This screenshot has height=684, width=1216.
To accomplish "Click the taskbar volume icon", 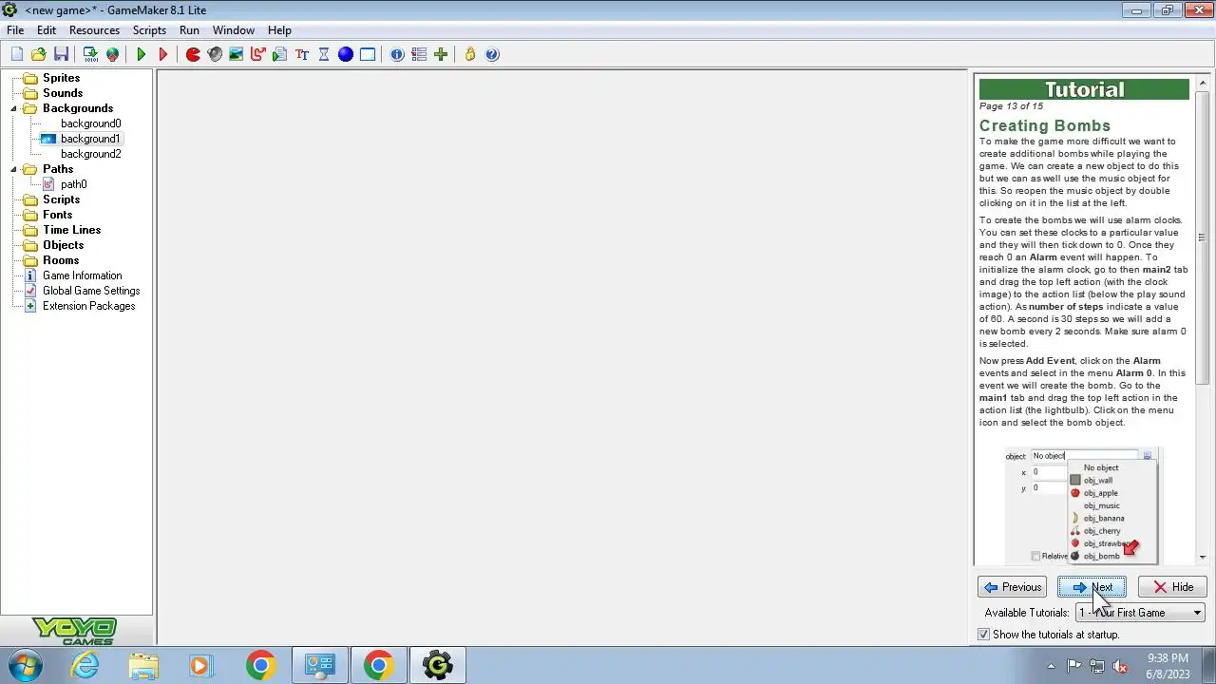I will 1120,666.
